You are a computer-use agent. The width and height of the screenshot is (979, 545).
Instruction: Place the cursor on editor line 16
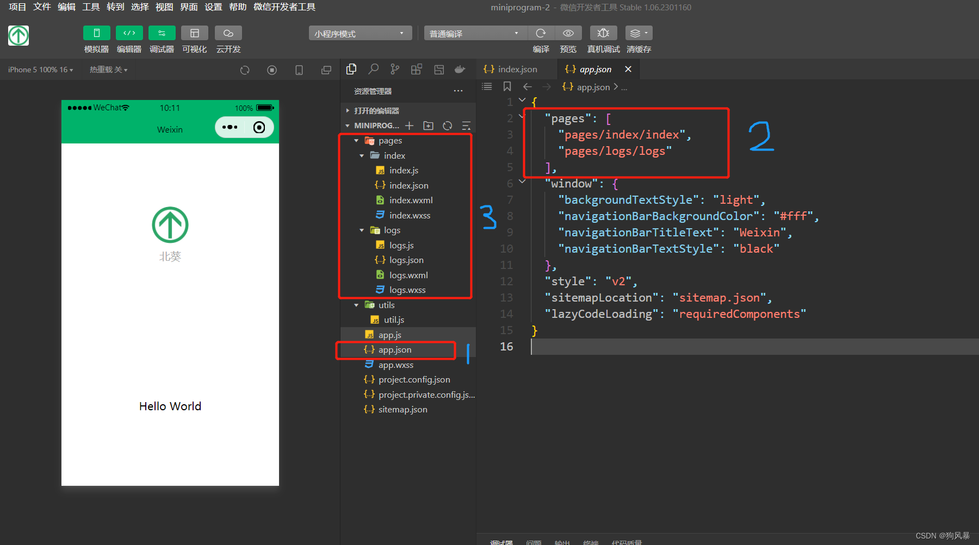(x=755, y=347)
